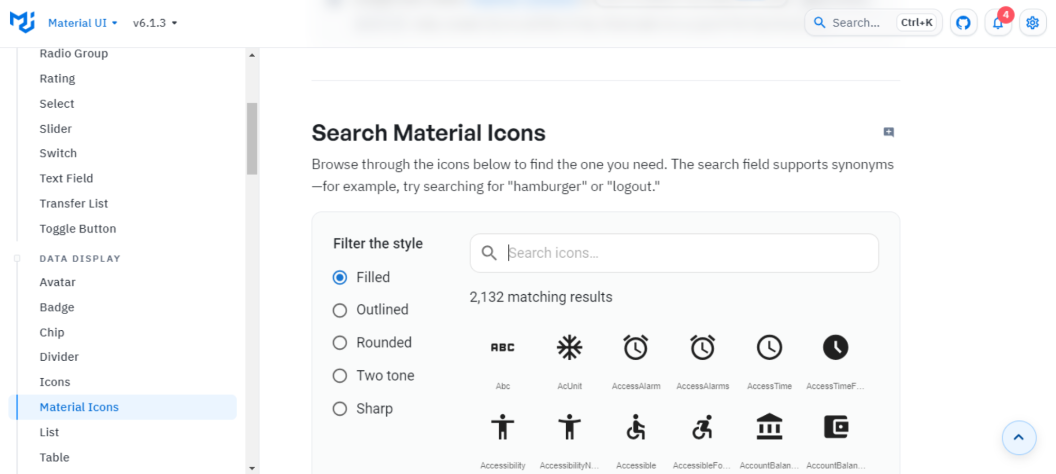Select the AccessAlarm icon

pos(636,347)
